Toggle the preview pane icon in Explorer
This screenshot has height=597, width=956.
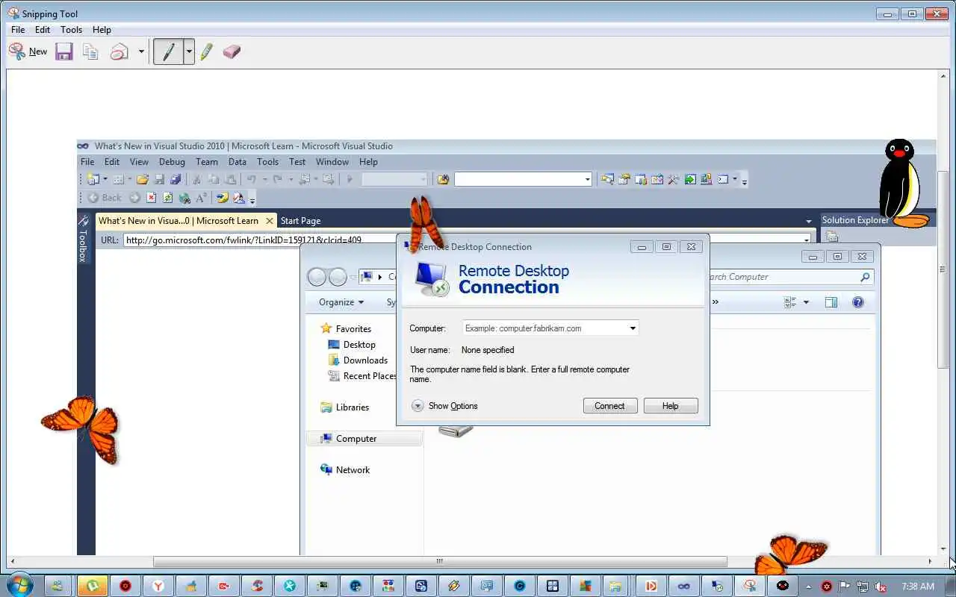(831, 302)
